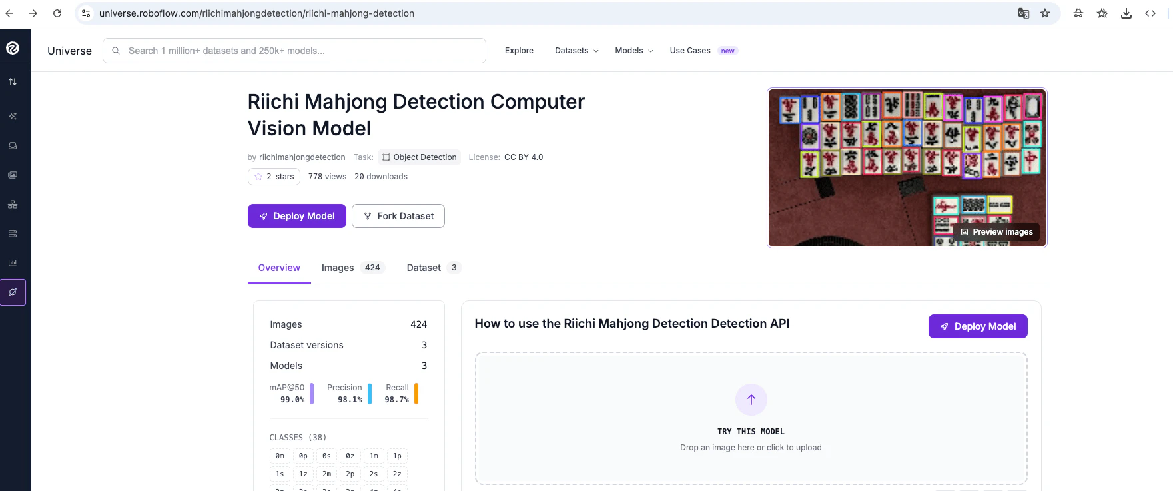Click the magnifier icon in the search box
Screen dimensions: 1173x491
point(116,51)
